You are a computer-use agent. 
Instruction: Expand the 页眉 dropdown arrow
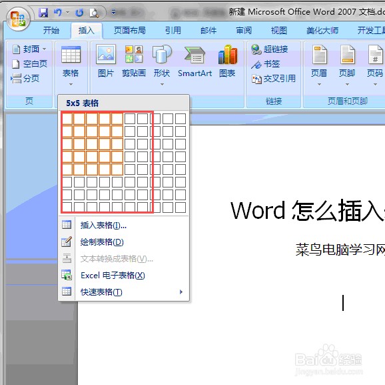coord(319,84)
